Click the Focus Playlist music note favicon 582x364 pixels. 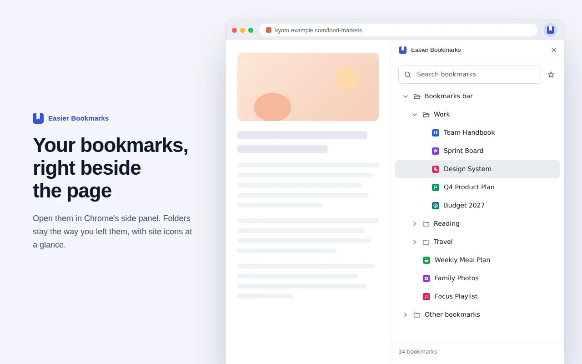tap(426, 297)
